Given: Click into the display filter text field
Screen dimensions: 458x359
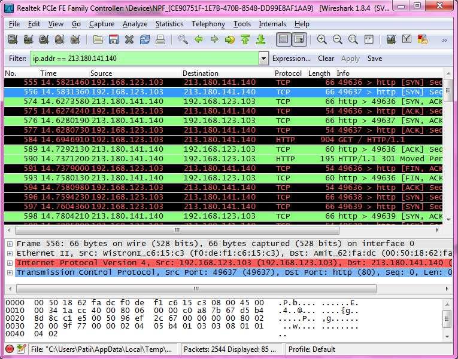Looking at the screenshot, I should point(144,59).
